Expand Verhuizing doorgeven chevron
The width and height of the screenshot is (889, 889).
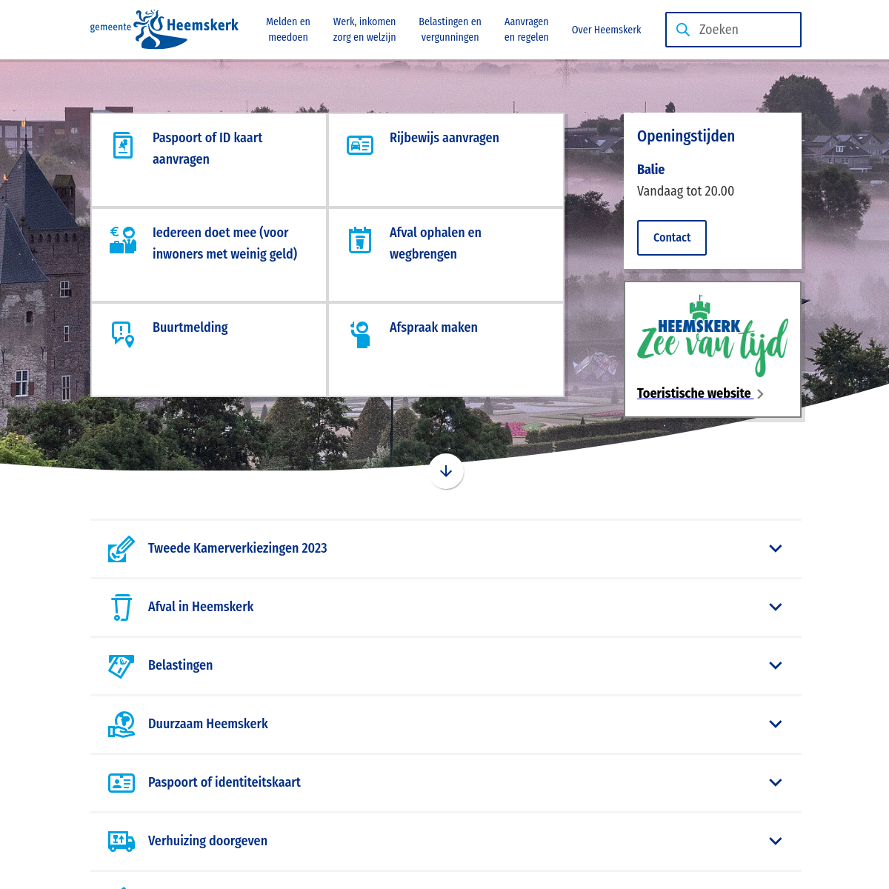pos(776,842)
